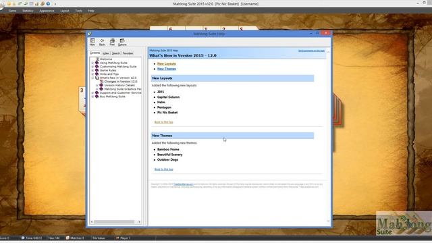
Task: Click the statistics chart quick access icon
Action: [x=36, y=4]
